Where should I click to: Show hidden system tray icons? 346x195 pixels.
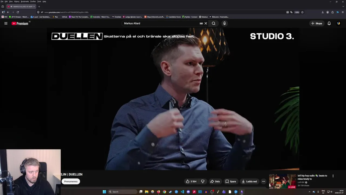(310, 192)
